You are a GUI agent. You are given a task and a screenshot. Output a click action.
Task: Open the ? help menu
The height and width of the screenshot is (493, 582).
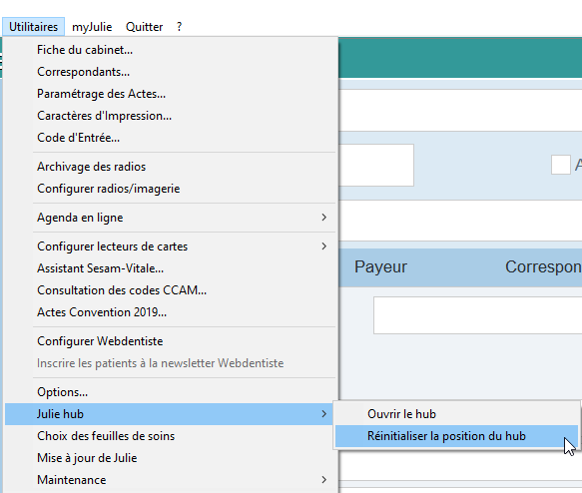[180, 27]
